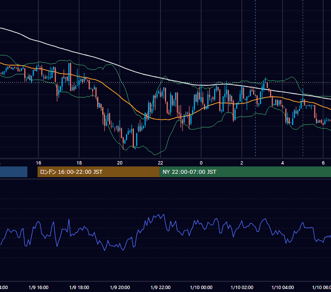
Task: Click the '1/9 22:00' date label
Action: pos(161,287)
